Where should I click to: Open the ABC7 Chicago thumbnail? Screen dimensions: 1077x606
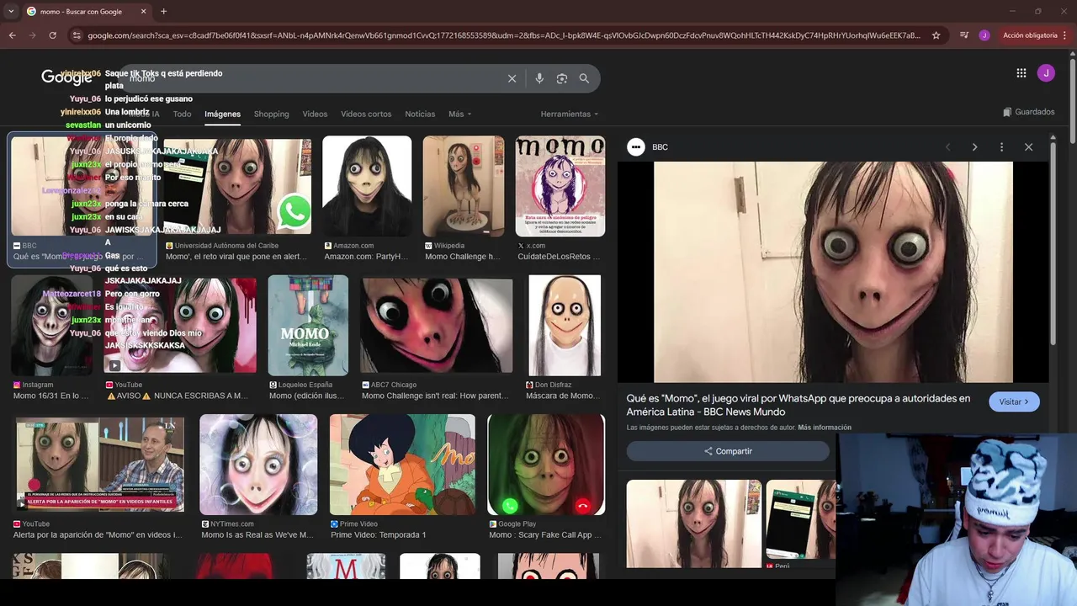point(437,325)
